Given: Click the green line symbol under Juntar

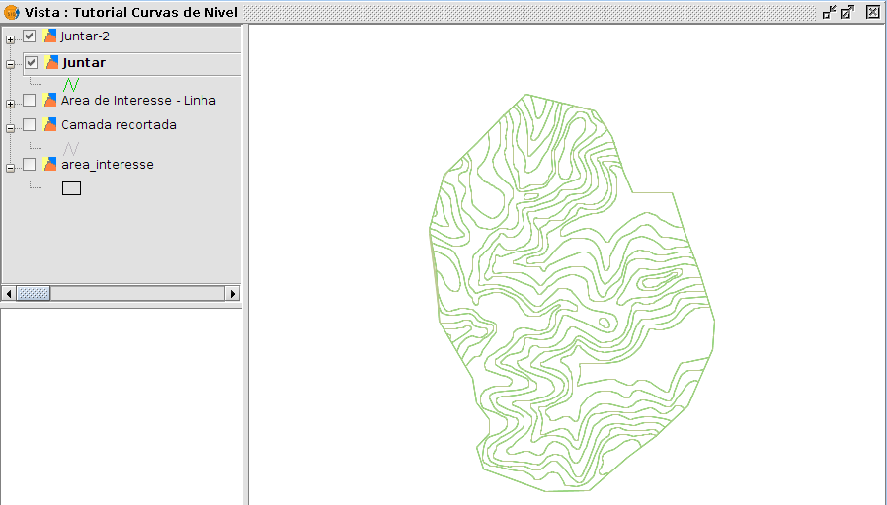Looking at the screenshot, I should pyautogui.click(x=70, y=84).
